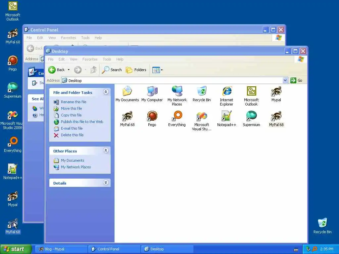Select Notepad++ shortcut in Desktop window

tap(226, 119)
